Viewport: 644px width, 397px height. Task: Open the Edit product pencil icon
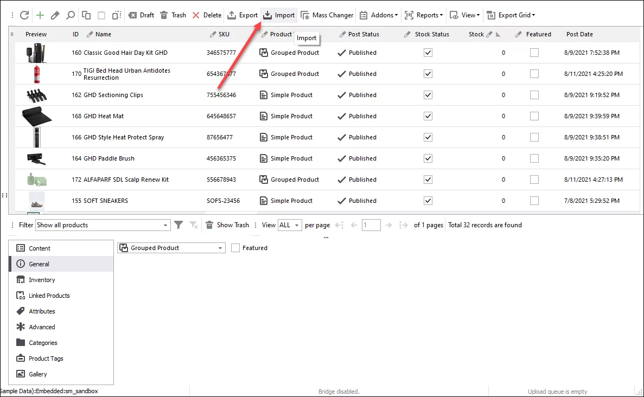click(54, 15)
